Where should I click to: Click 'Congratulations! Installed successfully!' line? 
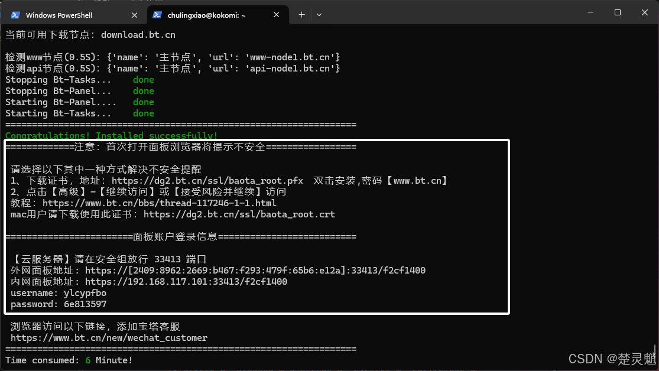111,135
